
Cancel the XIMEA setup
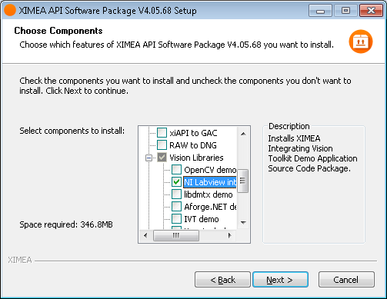[346, 280]
